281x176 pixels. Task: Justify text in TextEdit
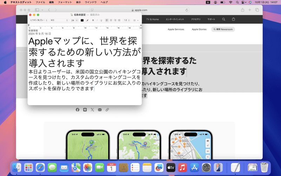click(x=119, y=20)
